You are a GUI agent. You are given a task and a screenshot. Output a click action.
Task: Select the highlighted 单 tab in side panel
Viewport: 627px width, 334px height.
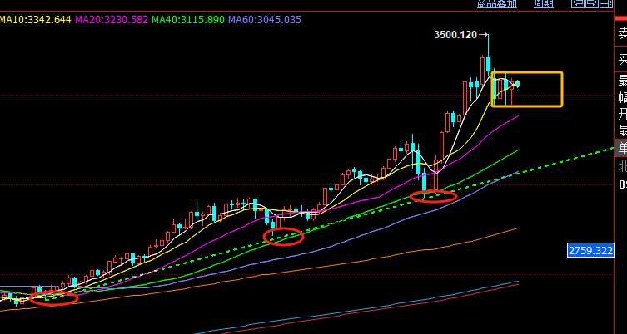[x=621, y=148]
